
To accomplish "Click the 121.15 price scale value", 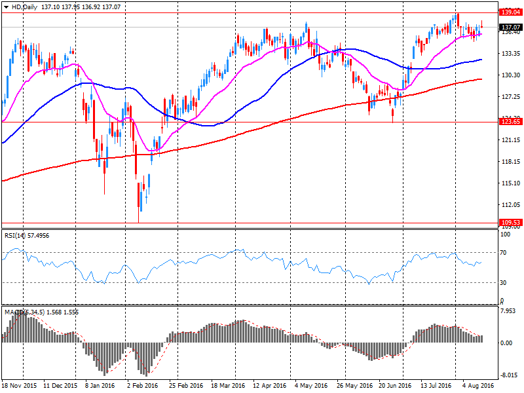I will (x=511, y=140).
